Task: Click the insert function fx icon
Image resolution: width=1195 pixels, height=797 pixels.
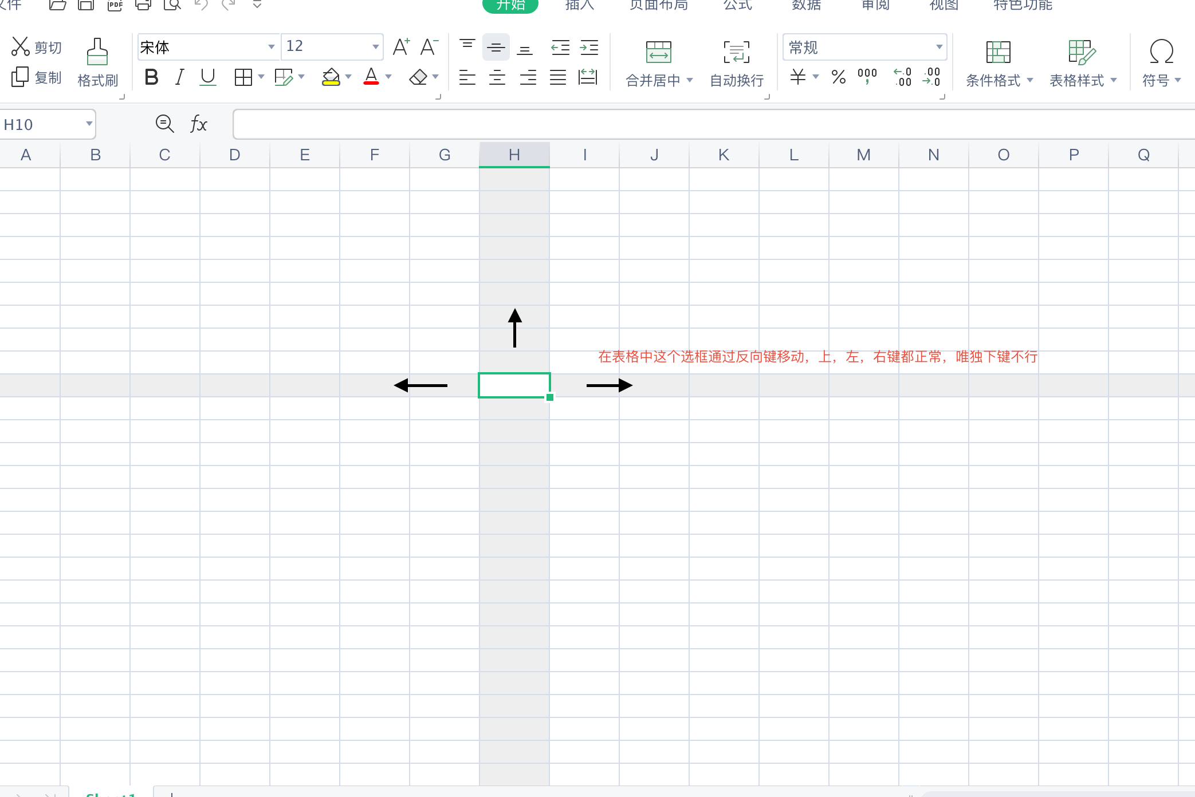Action: pyautogui.click(x=198, y=124)
